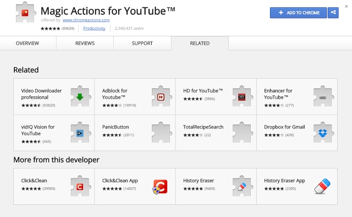
Task: Open Adblock for Youtube title
Action: 114,94
